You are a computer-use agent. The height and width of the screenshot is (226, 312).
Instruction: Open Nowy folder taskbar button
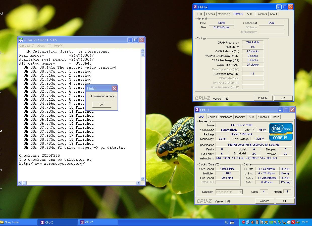(x=19, y=222)
